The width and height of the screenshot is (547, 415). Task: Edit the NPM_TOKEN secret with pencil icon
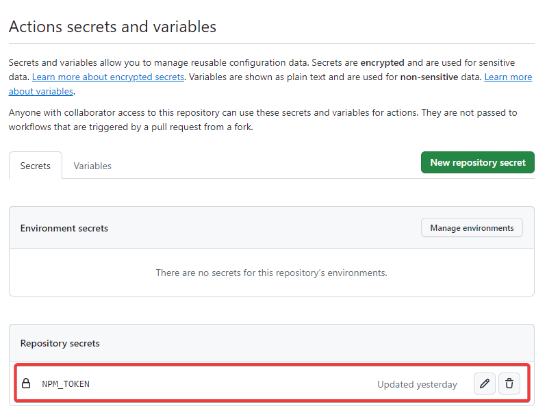(x=484, y=383)
